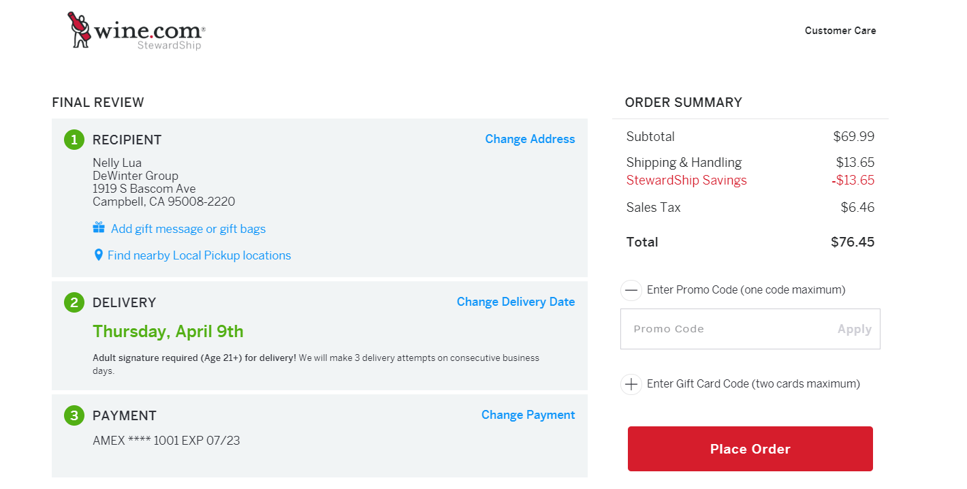The width and height of the screenshot is (967, 489).
Task: Find nearby Local Pickup locations
Action: (x=199, y=255)
